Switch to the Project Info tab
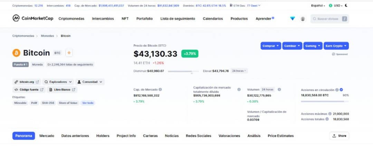The height and width of the screenshot is (149, 373). coord(126,136)
